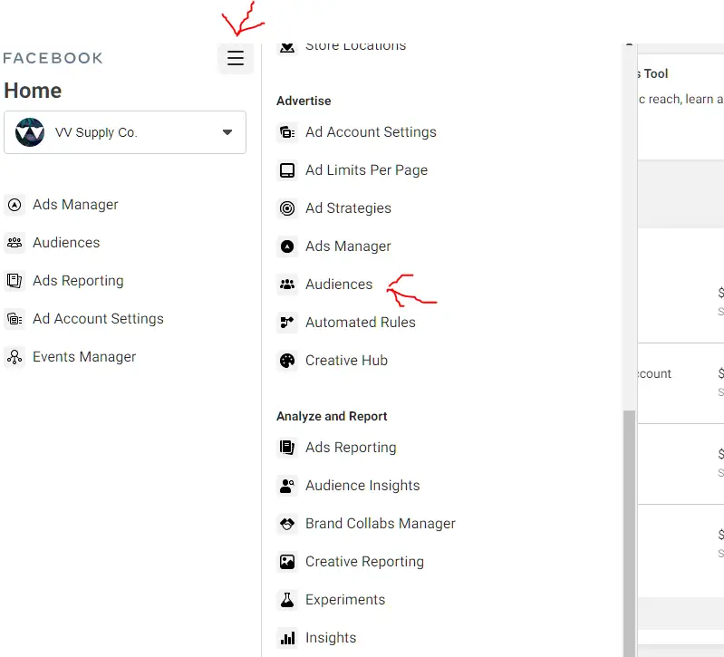This screenshot has height=657, width=724.
Task: Open Ad Strategies menu label
Action: click(348, 208)
